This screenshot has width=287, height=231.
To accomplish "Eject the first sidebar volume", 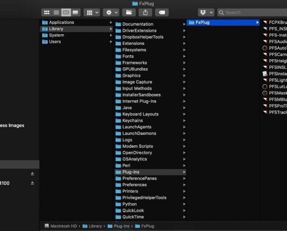I will coord(32,174).
